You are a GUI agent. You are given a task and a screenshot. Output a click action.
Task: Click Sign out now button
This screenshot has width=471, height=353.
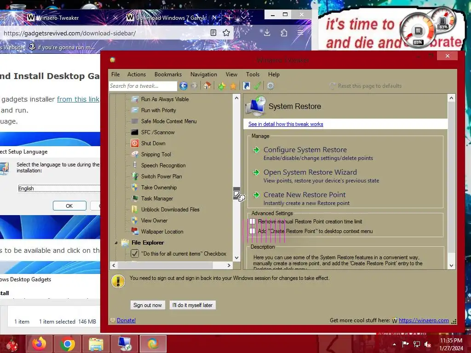click(148, 305)
